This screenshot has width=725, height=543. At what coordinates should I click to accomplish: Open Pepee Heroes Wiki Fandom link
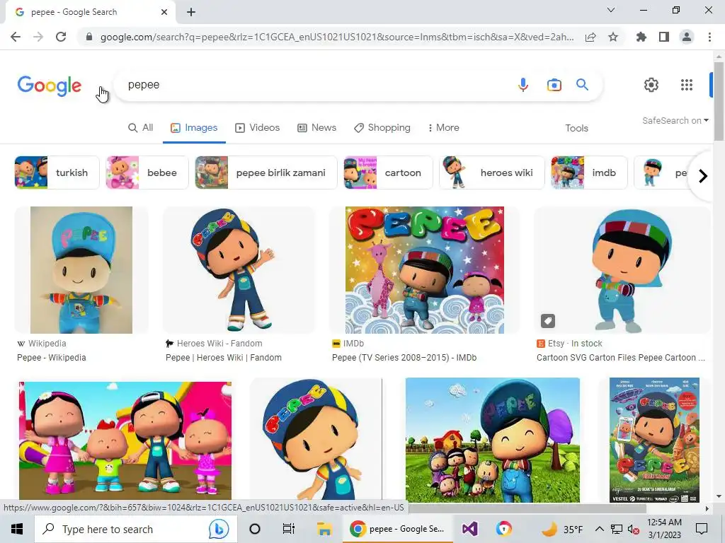click(x=223, y=358)
